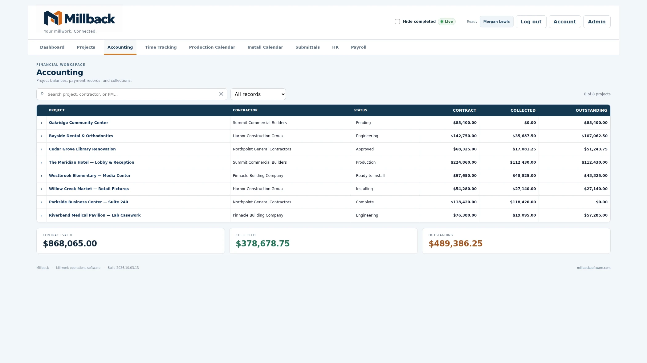Sort by Collected column header
Viewport: 647px width, 363px height.
(x=523, y=110)
